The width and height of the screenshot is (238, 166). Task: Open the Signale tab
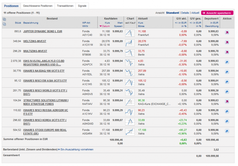(82, 6)
